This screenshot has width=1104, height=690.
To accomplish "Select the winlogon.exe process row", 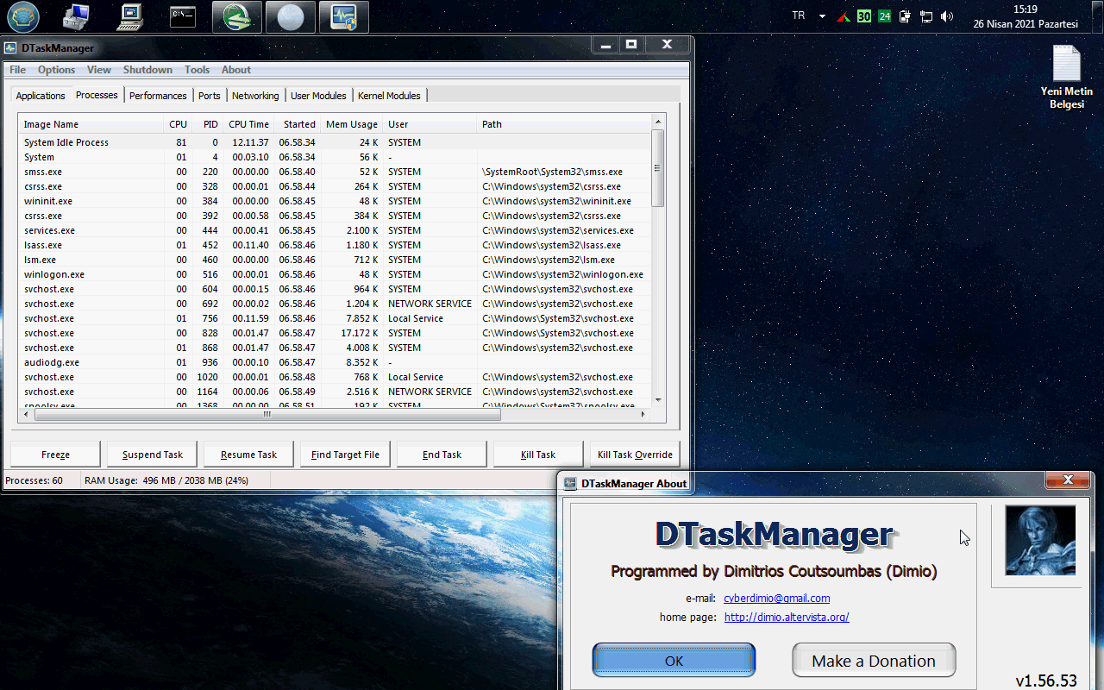I will tap(335, 274).
